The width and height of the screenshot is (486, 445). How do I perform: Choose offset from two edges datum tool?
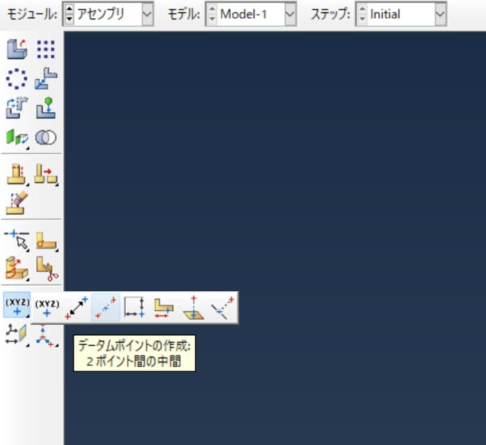tap(134, 308)
